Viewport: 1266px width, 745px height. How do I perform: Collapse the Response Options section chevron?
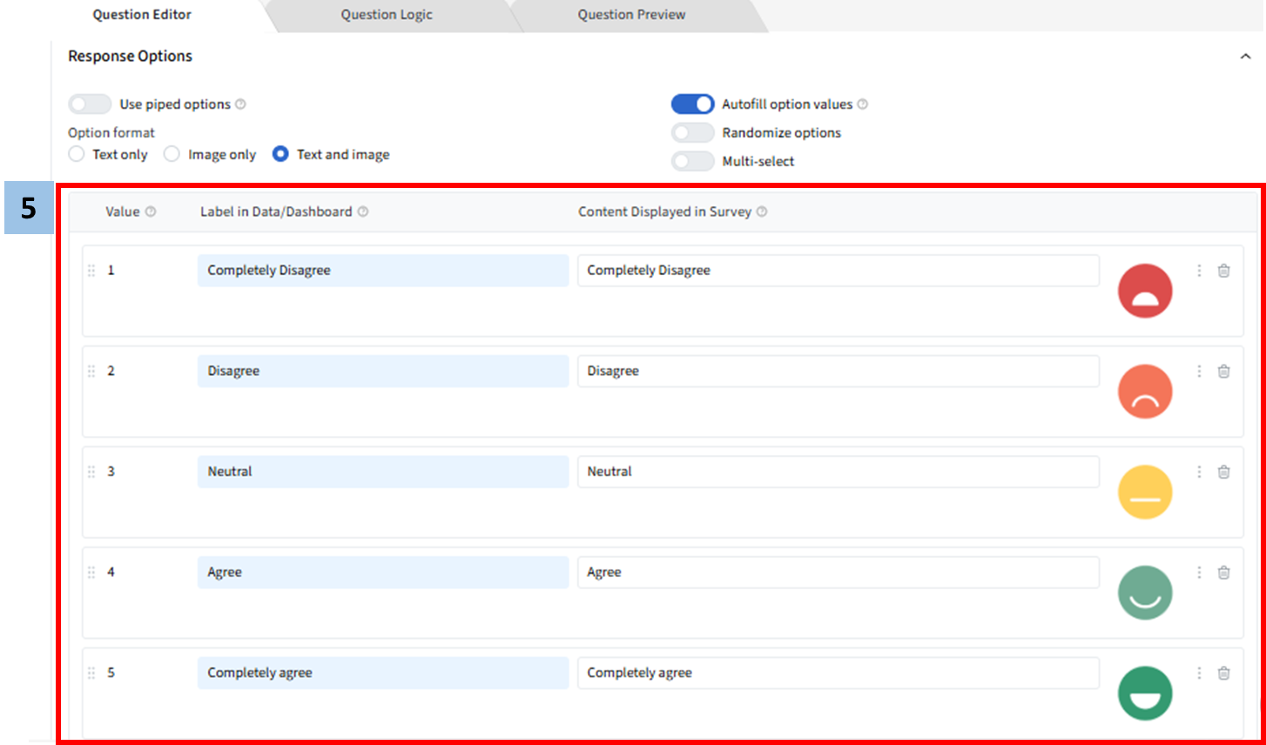coord(1245,57)
